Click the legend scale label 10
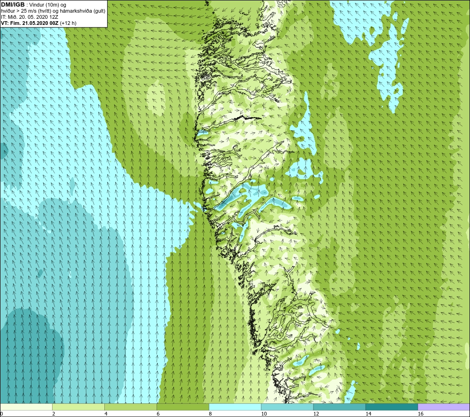470x417 pixels. [264, 414]
